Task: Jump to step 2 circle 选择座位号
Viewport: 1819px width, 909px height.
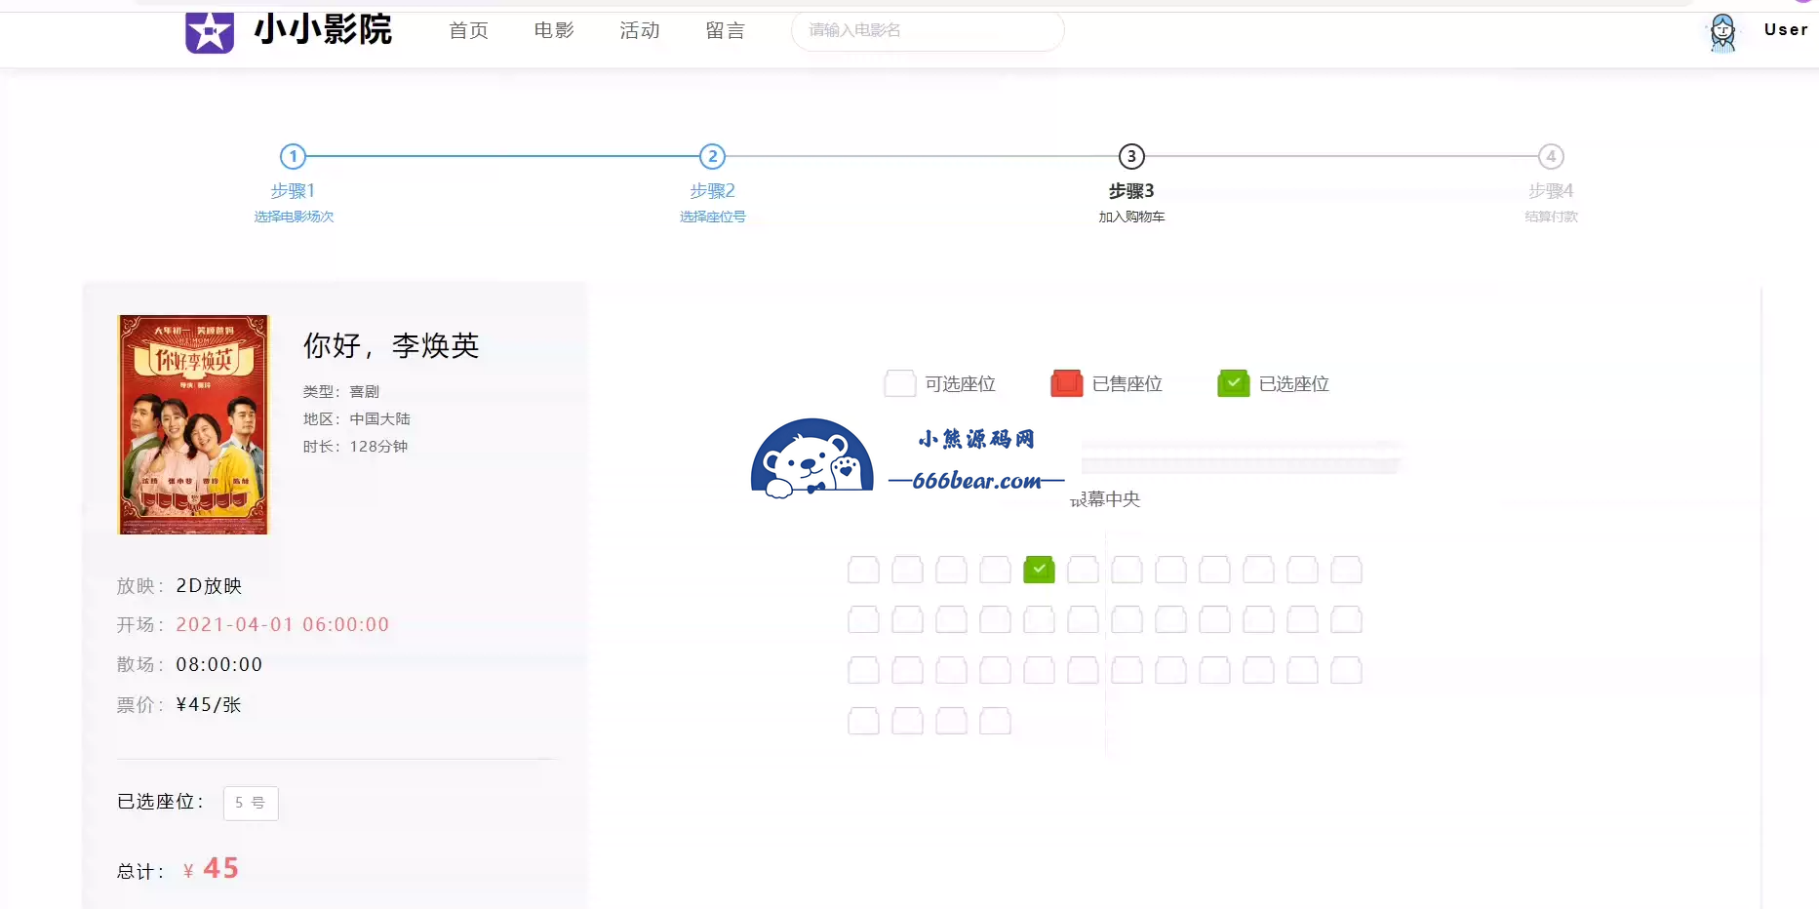Action: point(713,156)
